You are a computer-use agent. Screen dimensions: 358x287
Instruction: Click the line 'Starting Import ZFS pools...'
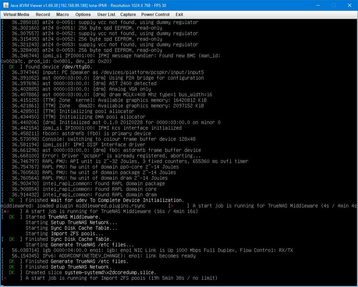pos(64,233)
